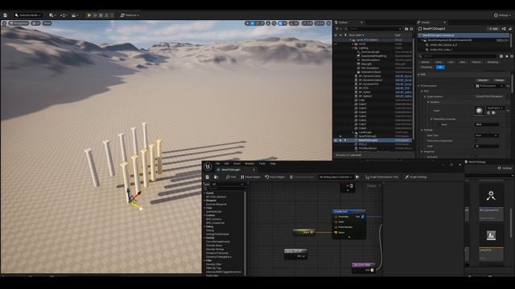The width and height of the screenshot is (515, 289).
Task: Click Edit BP_PCG link in Outliner
Action: [x=403, y=88]
